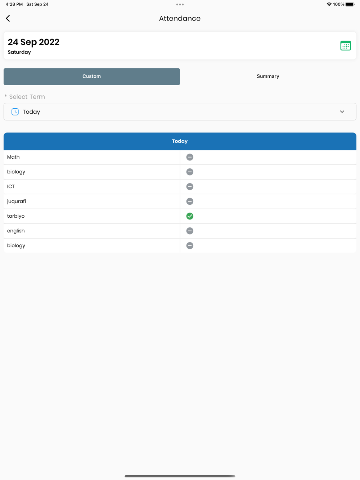Expand term list with chevron arrow
Viewport: 360px width, 480px height.
tap(342, 112)
